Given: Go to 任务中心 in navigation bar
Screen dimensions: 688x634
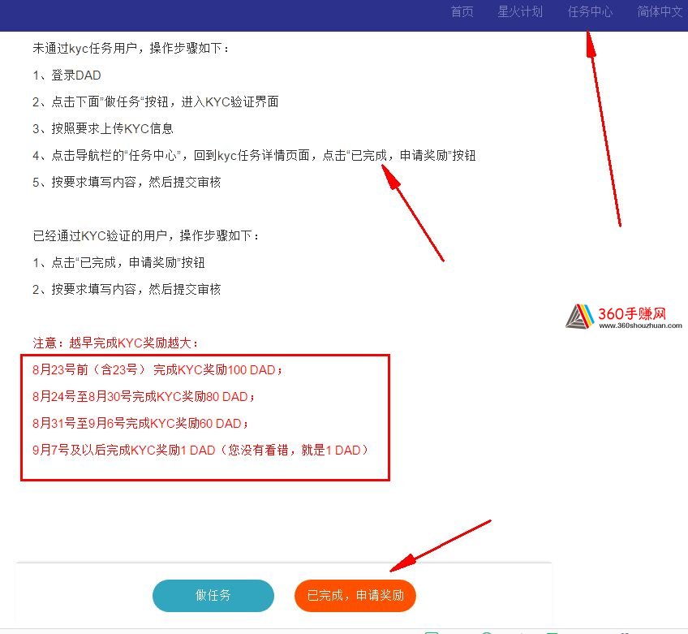Looking at the screenshot, I should click(590, 12).
